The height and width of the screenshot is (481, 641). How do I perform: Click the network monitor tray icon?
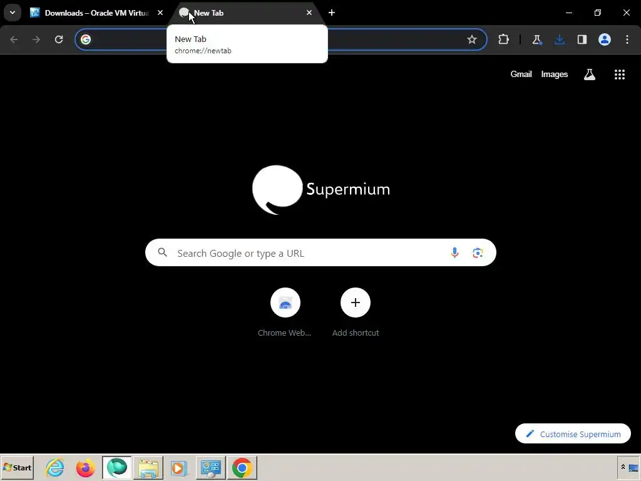[633, 468]
